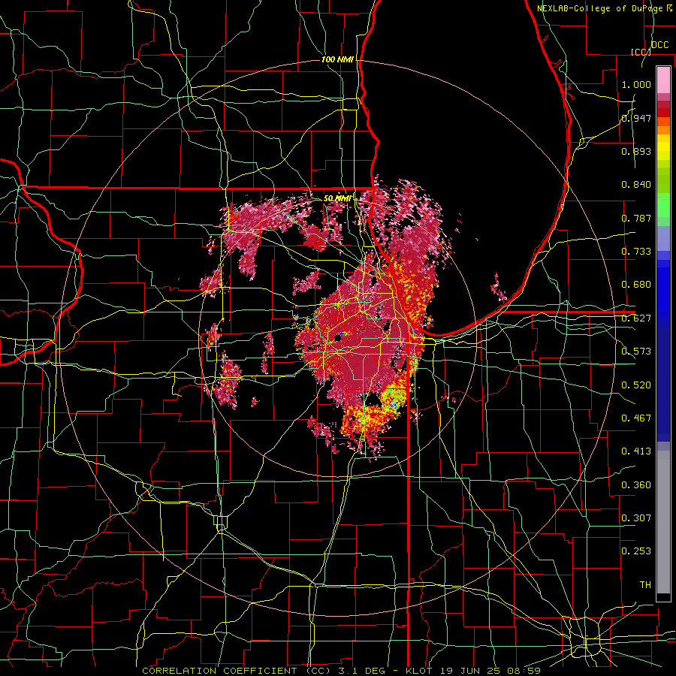Pick the light pink segment of the color bar
The image size is (676, 676).
(663, 80)
